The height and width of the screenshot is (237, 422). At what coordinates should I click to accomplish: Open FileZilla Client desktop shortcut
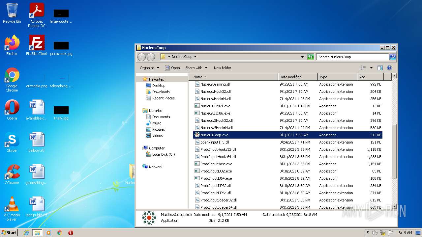(37, 45)
